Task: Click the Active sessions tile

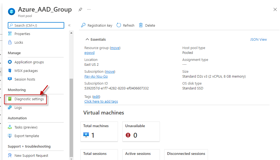Action: point(141,155)
